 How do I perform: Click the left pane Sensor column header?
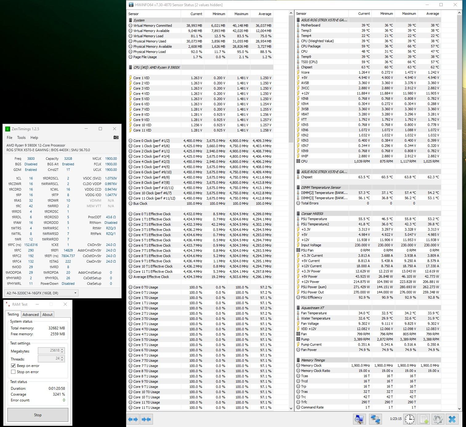pos(154,14)
